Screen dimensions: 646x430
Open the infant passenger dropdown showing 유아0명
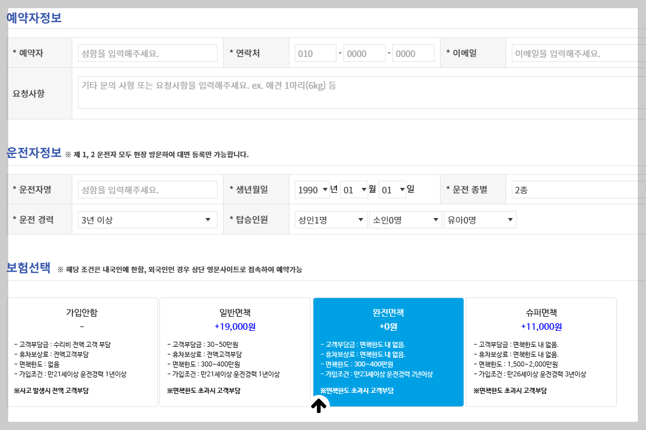[x=479, y=219]
